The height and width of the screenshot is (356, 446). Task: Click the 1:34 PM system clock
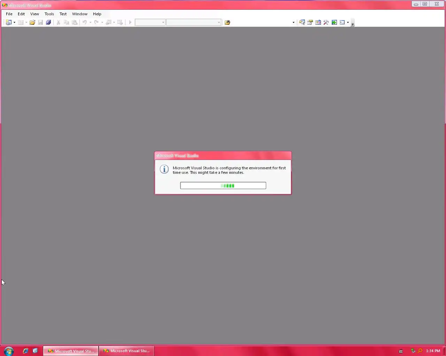433,351
